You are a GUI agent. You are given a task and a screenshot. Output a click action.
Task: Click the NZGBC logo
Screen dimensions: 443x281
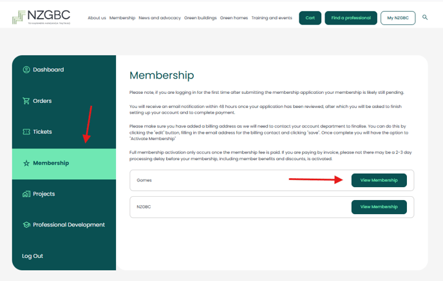pos(41,17)
